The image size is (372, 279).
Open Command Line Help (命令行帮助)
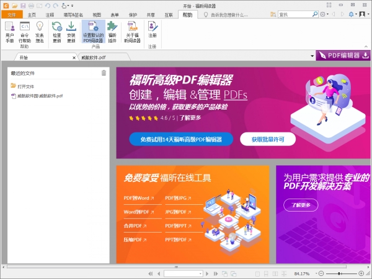[x=25, y=32]
